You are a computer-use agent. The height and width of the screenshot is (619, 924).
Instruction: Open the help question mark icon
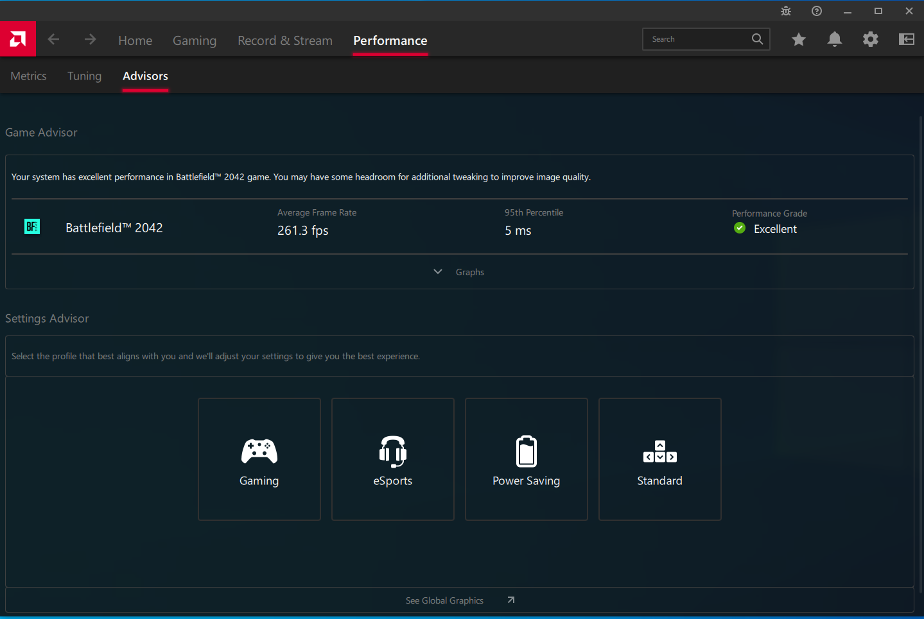point(817,11)
